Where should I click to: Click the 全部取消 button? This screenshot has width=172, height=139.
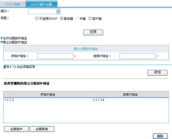click(42, 129)
